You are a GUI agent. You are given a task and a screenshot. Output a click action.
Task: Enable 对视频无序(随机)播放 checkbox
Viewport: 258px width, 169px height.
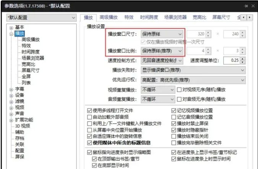(179, 90)
